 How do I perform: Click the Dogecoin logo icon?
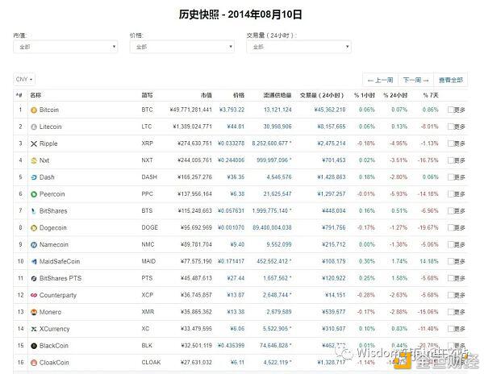coord(34,228)
